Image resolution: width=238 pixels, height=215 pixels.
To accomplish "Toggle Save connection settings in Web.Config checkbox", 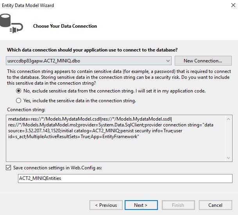I will pos(9,167).
